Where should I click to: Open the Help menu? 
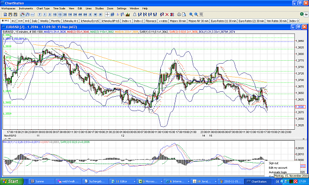tap(145, 8)
